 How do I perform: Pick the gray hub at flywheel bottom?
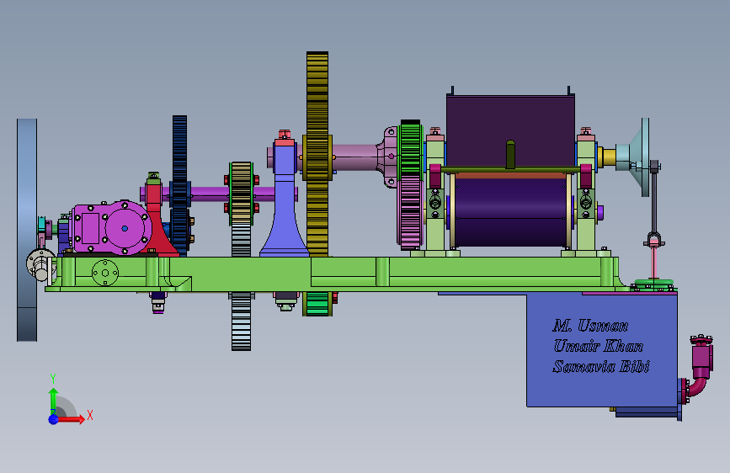40,264
